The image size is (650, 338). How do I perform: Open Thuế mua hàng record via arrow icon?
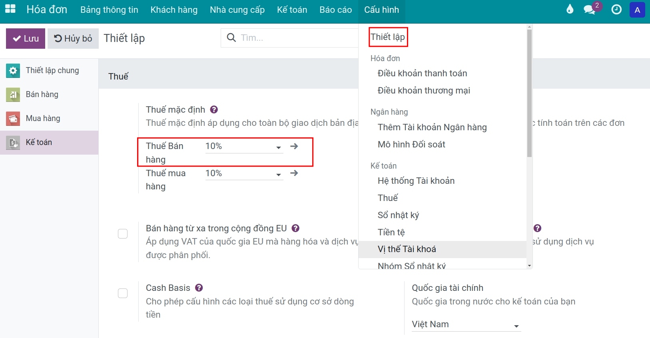[294, 173]
